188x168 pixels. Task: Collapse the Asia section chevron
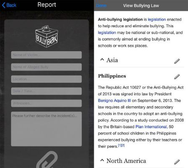(x=102, y=60)
